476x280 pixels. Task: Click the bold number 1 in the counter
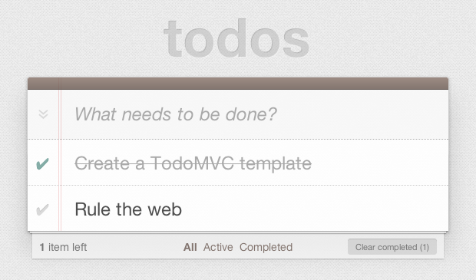point(42,247)
